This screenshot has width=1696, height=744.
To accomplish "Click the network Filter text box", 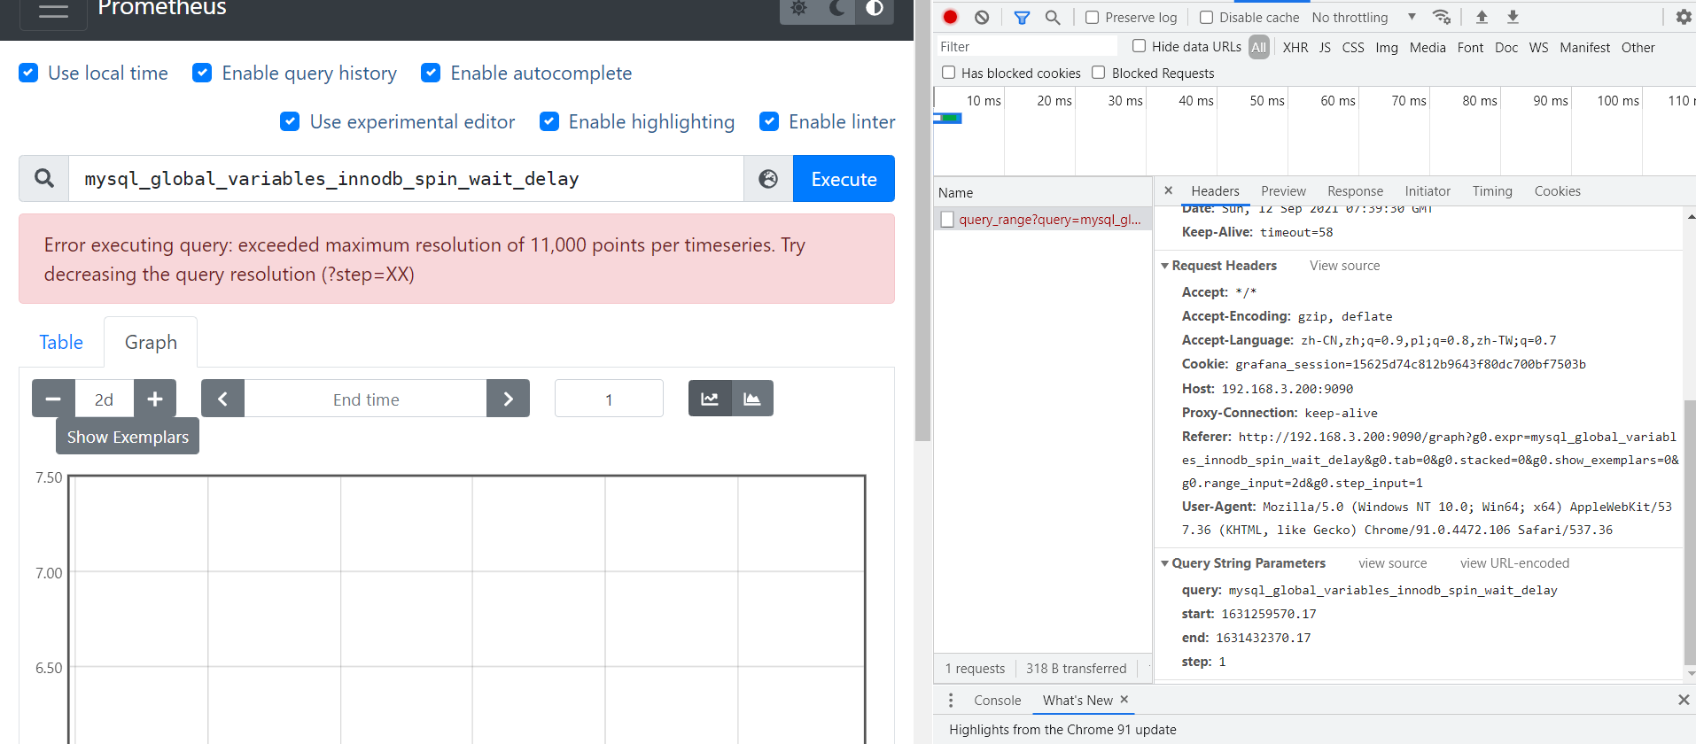I will click(1026, 46).
